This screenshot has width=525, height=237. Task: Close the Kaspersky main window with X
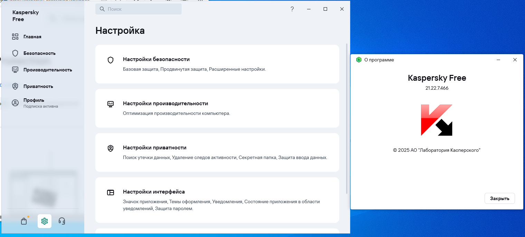(x=342, y=9)
